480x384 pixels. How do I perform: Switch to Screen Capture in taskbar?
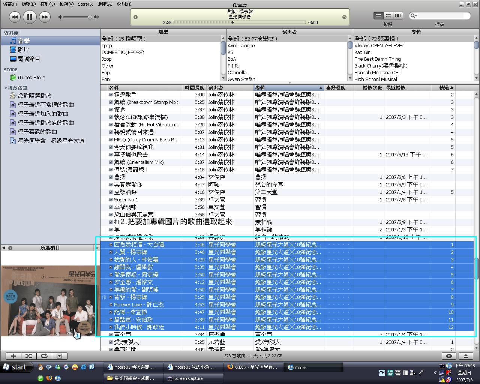193,378
